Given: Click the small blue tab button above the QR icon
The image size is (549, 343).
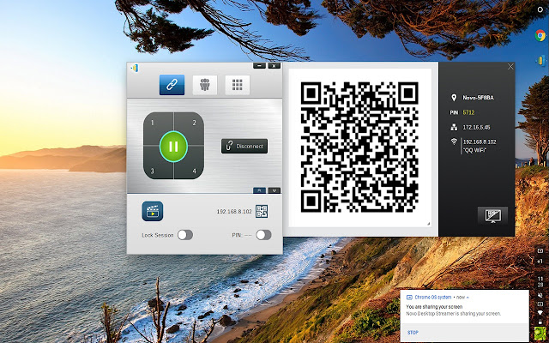Looking at the screenshot, I should pyautogui.click(x=259, y=190).
